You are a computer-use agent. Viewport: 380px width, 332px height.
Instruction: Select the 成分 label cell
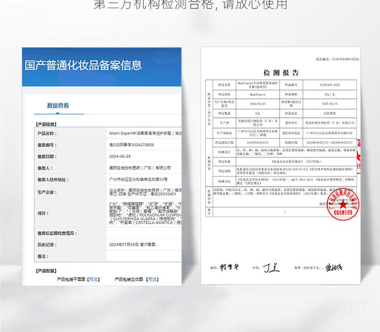pos(70,213)
